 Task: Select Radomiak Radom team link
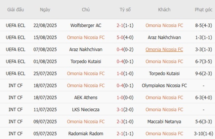(x=86, y=134)
